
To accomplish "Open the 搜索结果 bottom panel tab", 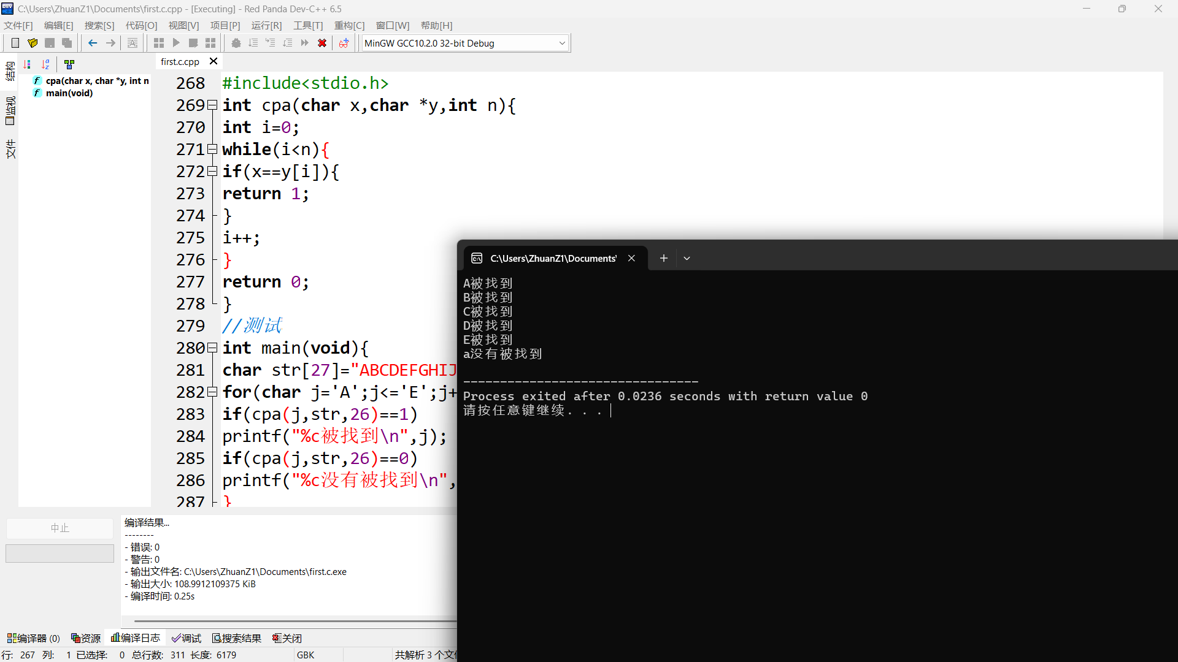I will (237, 638).
